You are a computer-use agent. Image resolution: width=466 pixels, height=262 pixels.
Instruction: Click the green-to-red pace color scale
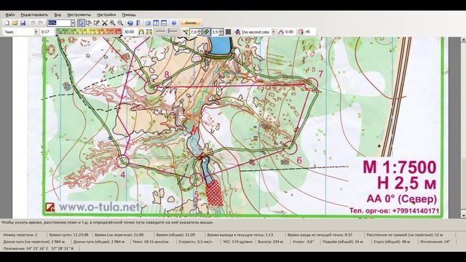(x=89, y=31)
